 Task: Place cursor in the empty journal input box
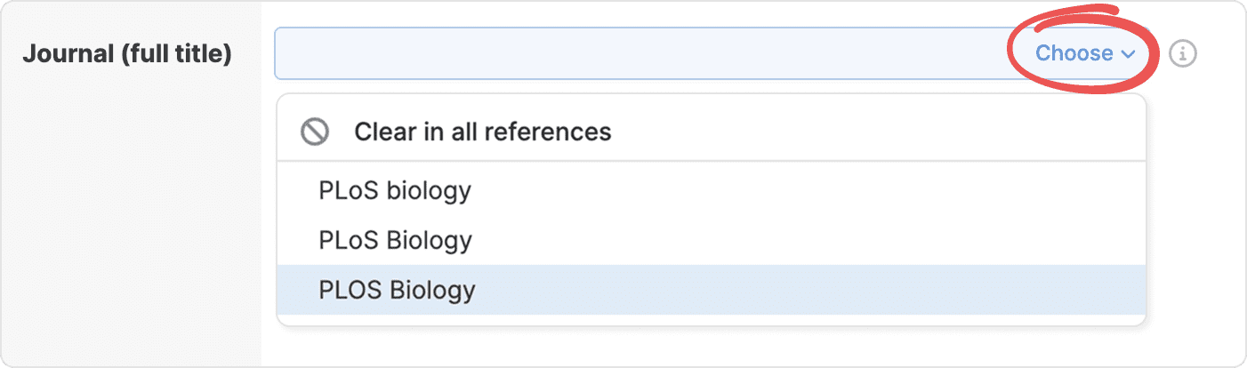[x=640, y=53]
